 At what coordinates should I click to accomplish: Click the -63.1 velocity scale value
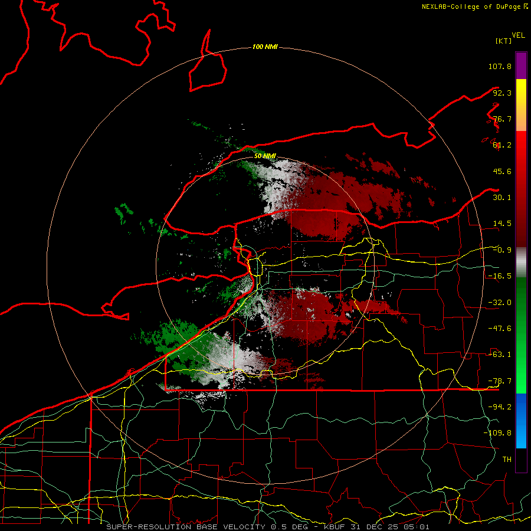[x=500, y=355]
